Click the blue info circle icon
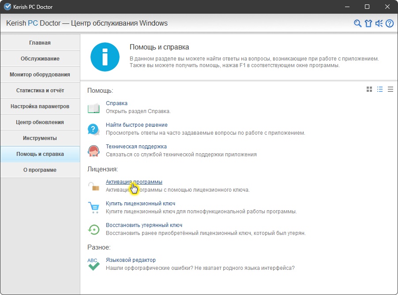398x295 pixels. pos(105,57)
